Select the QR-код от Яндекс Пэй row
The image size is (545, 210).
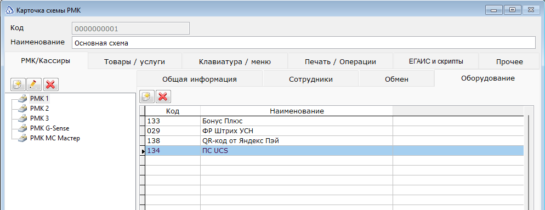coord(334,141)
